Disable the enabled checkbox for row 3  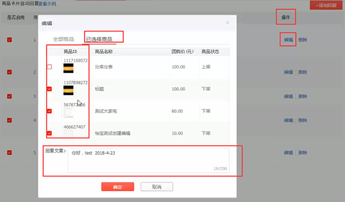click(x=10, y=96)
